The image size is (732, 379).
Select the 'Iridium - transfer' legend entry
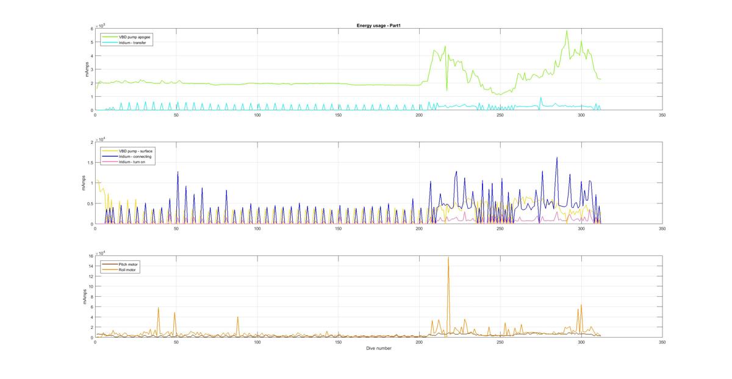(x=133, y=43)
